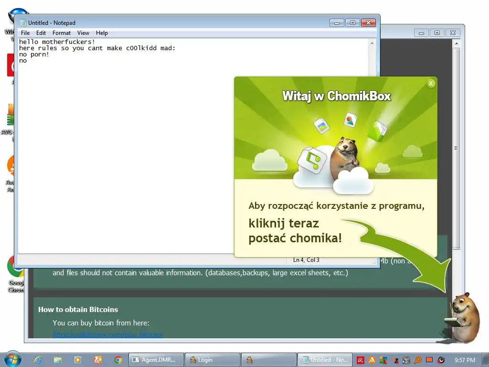
Task: Open the Notepad Edit menu
Action: point(41,33)
